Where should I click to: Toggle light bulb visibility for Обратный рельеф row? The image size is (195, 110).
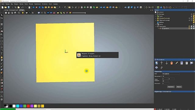pos(194,20)
